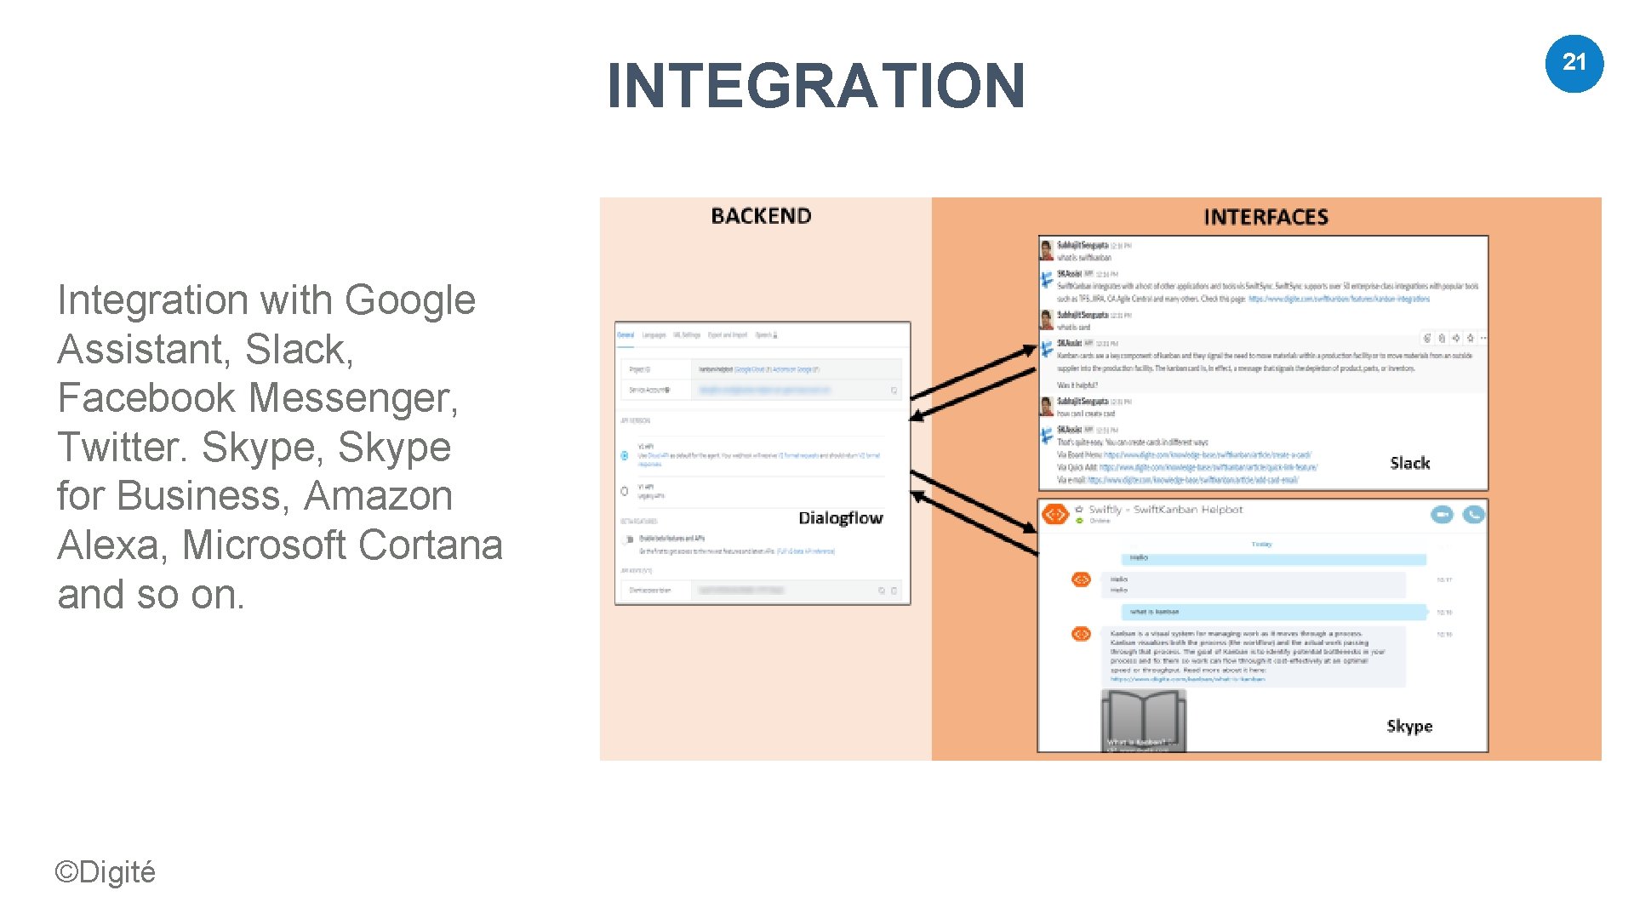Image resolution: width=1634 pixels, height=919 pixels.
Task: Add reaction on Slack message hover toolbar
Action: 1427,338
